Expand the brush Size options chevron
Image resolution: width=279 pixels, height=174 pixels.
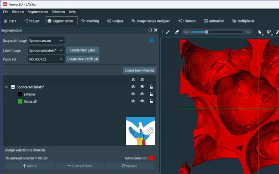pyautogui.click(x=248, y=32)
